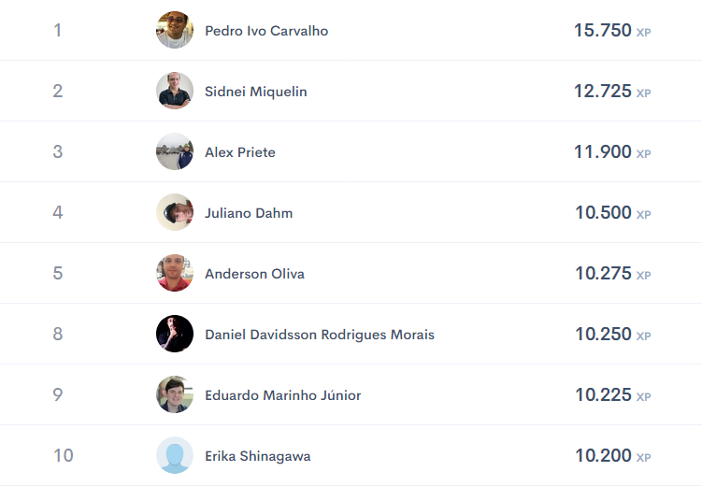This screenshot has height=486, width=702.
Task: Select the Erika Shinagawa name link
Action: (x=257, y=456)
